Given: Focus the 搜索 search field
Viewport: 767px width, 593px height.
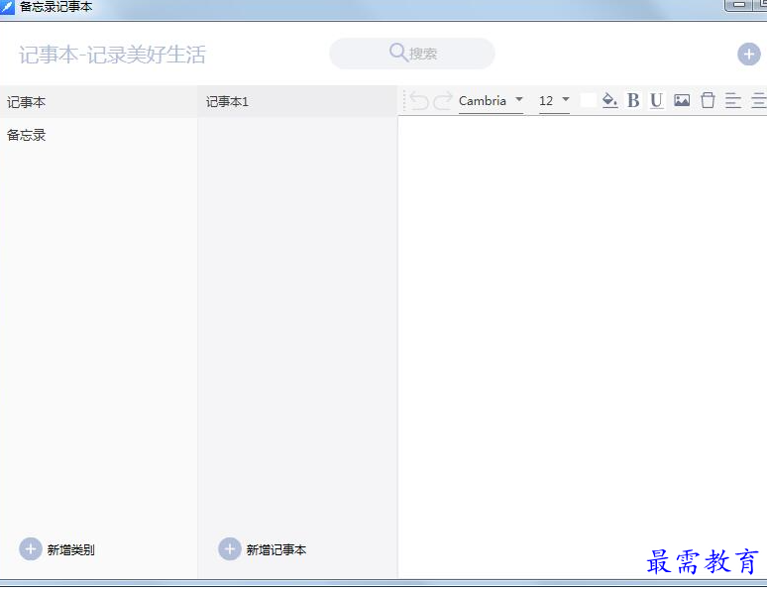Looking at the screenshot, I should tap(412, 54).
